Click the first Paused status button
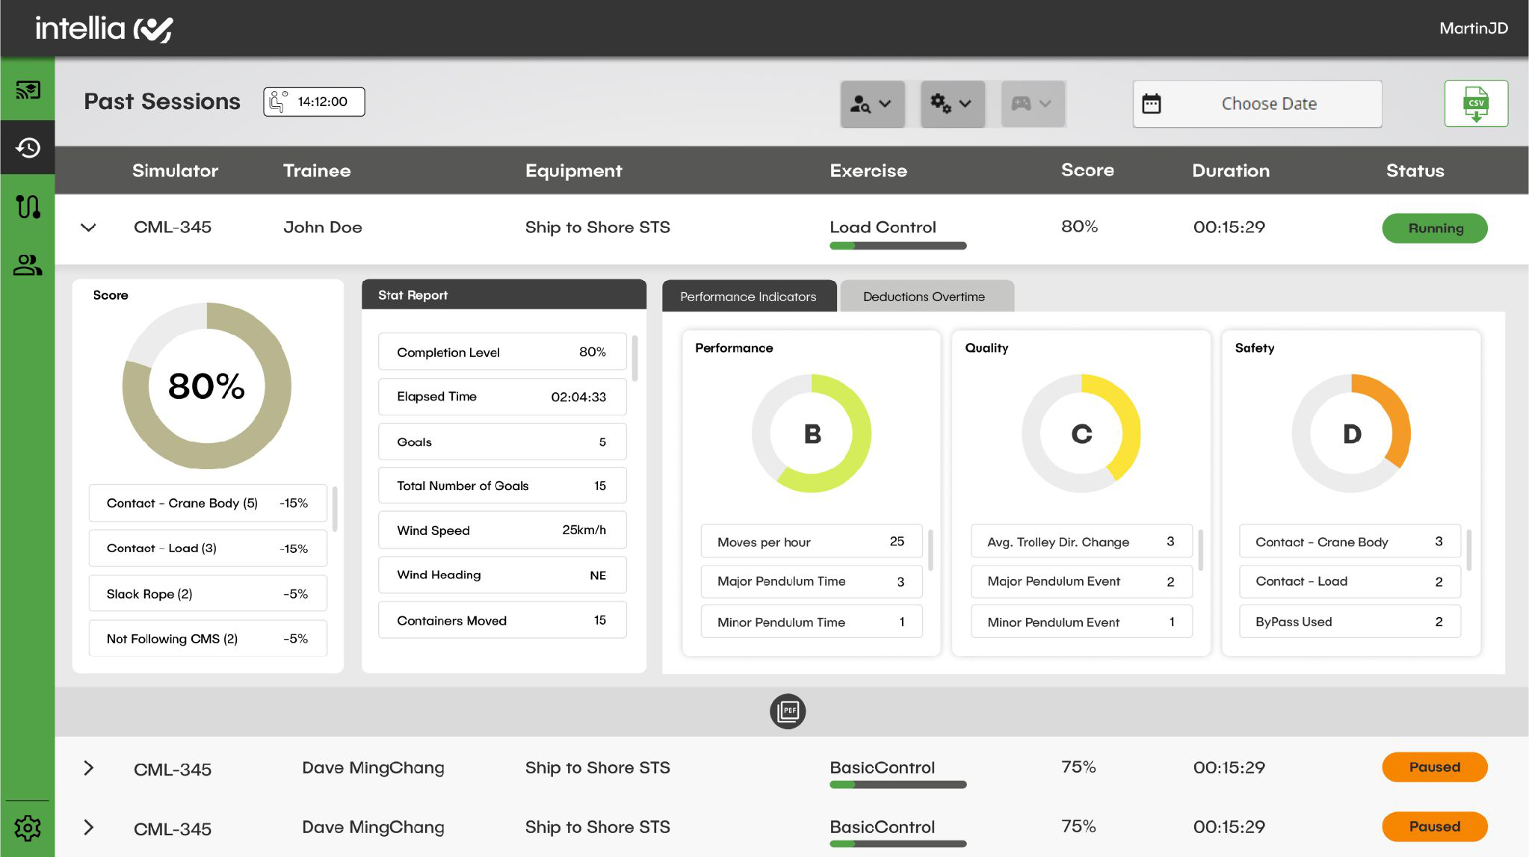Image resolution: width=1529 pixels, height=857 pixels. point(1435,767)
